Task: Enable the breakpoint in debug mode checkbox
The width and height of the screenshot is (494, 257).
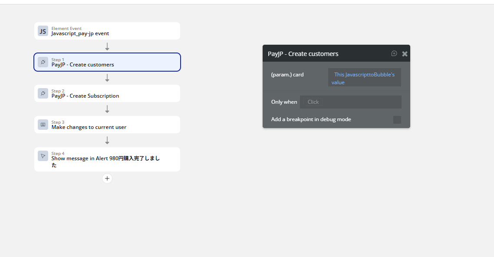Action: (397, 120)
